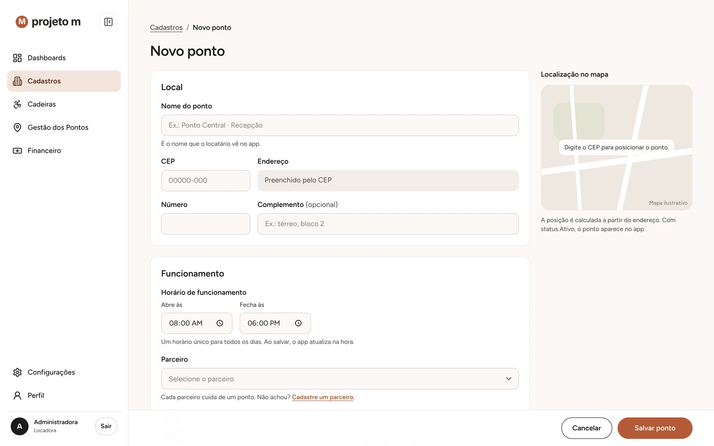Screen dimensions: 714x446
Task: Click the Cancelar button
Action: click(x=587, y=428)
